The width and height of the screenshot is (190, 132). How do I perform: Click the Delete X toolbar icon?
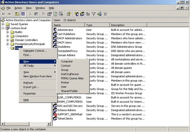point(44,14)
